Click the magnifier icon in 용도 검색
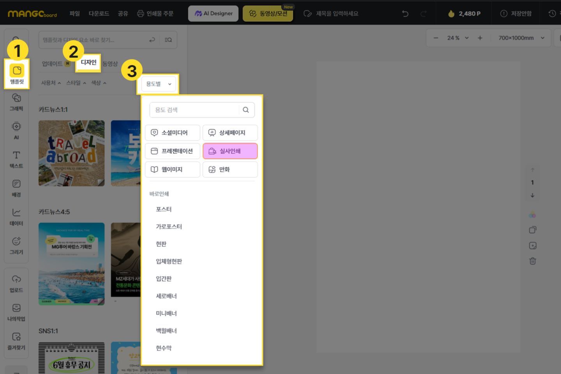This screenshot has height=374, width=561. (246, 110)
